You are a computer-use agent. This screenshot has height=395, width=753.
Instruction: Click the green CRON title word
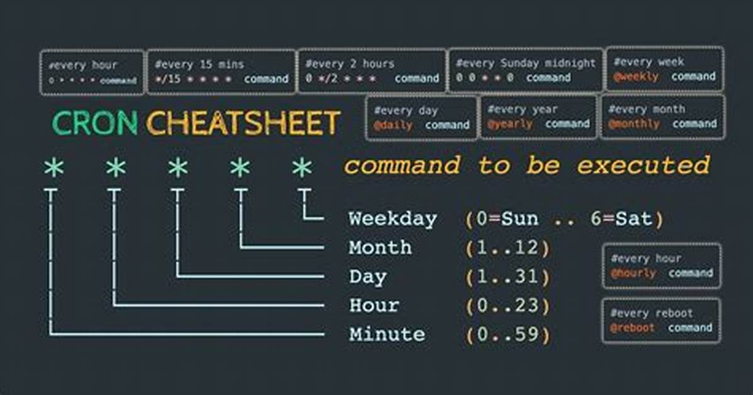(95, 123)
